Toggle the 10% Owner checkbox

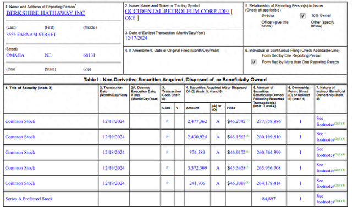click(x=302, y=16)
